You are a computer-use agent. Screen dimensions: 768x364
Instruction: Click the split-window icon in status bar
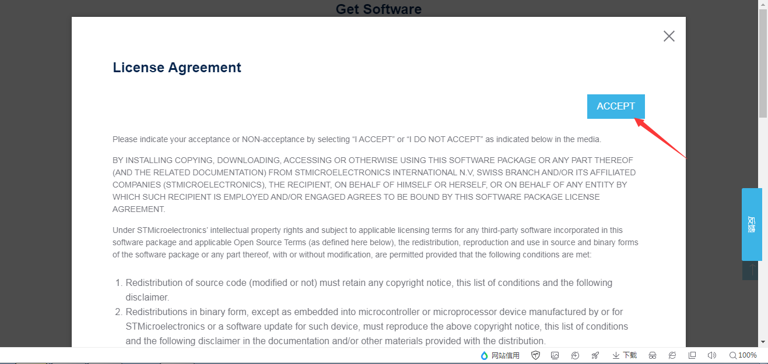(692, 355)
